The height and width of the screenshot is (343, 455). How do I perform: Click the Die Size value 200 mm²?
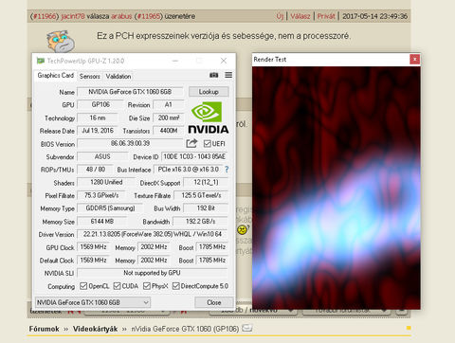coord(169,117)
